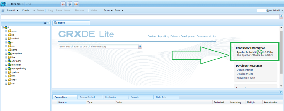Open the Save All dropdown arrow
This screenshot has height=111, width=284.
click(17, 10)
